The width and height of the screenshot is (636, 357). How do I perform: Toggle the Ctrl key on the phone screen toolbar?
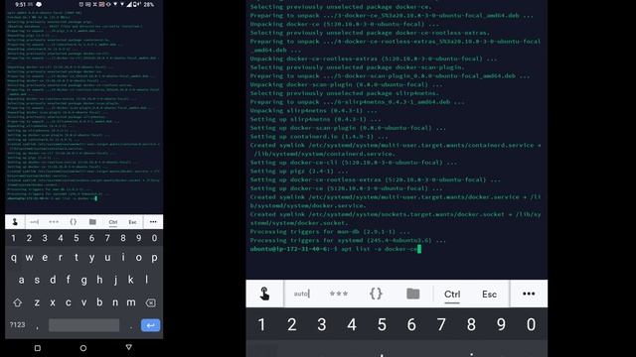tap(112, 222)
